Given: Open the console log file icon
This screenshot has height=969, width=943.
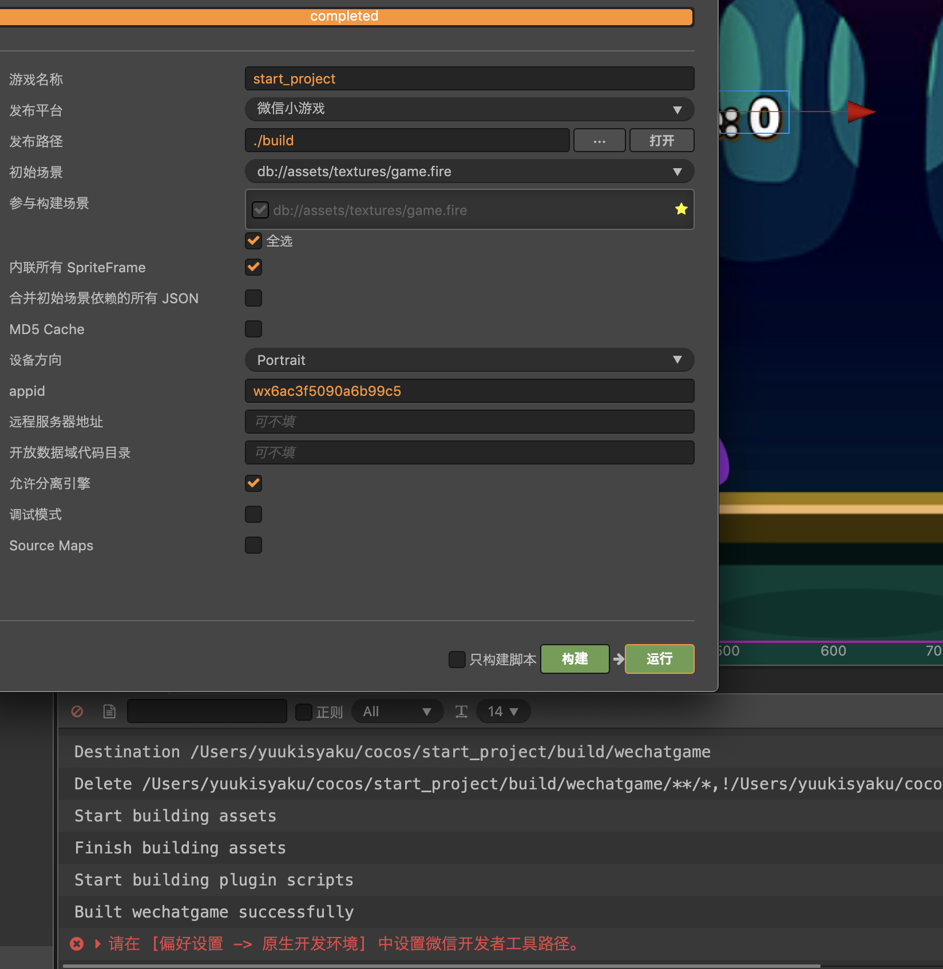Looking at the screenshot, I should coord(109,711).
